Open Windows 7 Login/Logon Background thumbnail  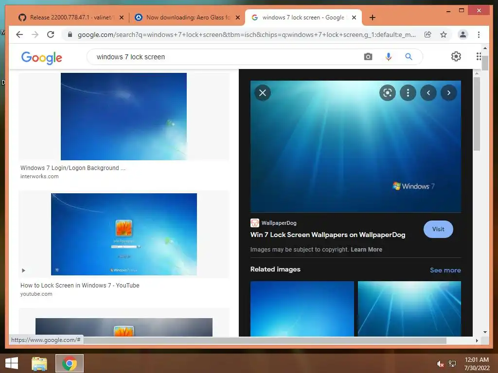point(124,117)
